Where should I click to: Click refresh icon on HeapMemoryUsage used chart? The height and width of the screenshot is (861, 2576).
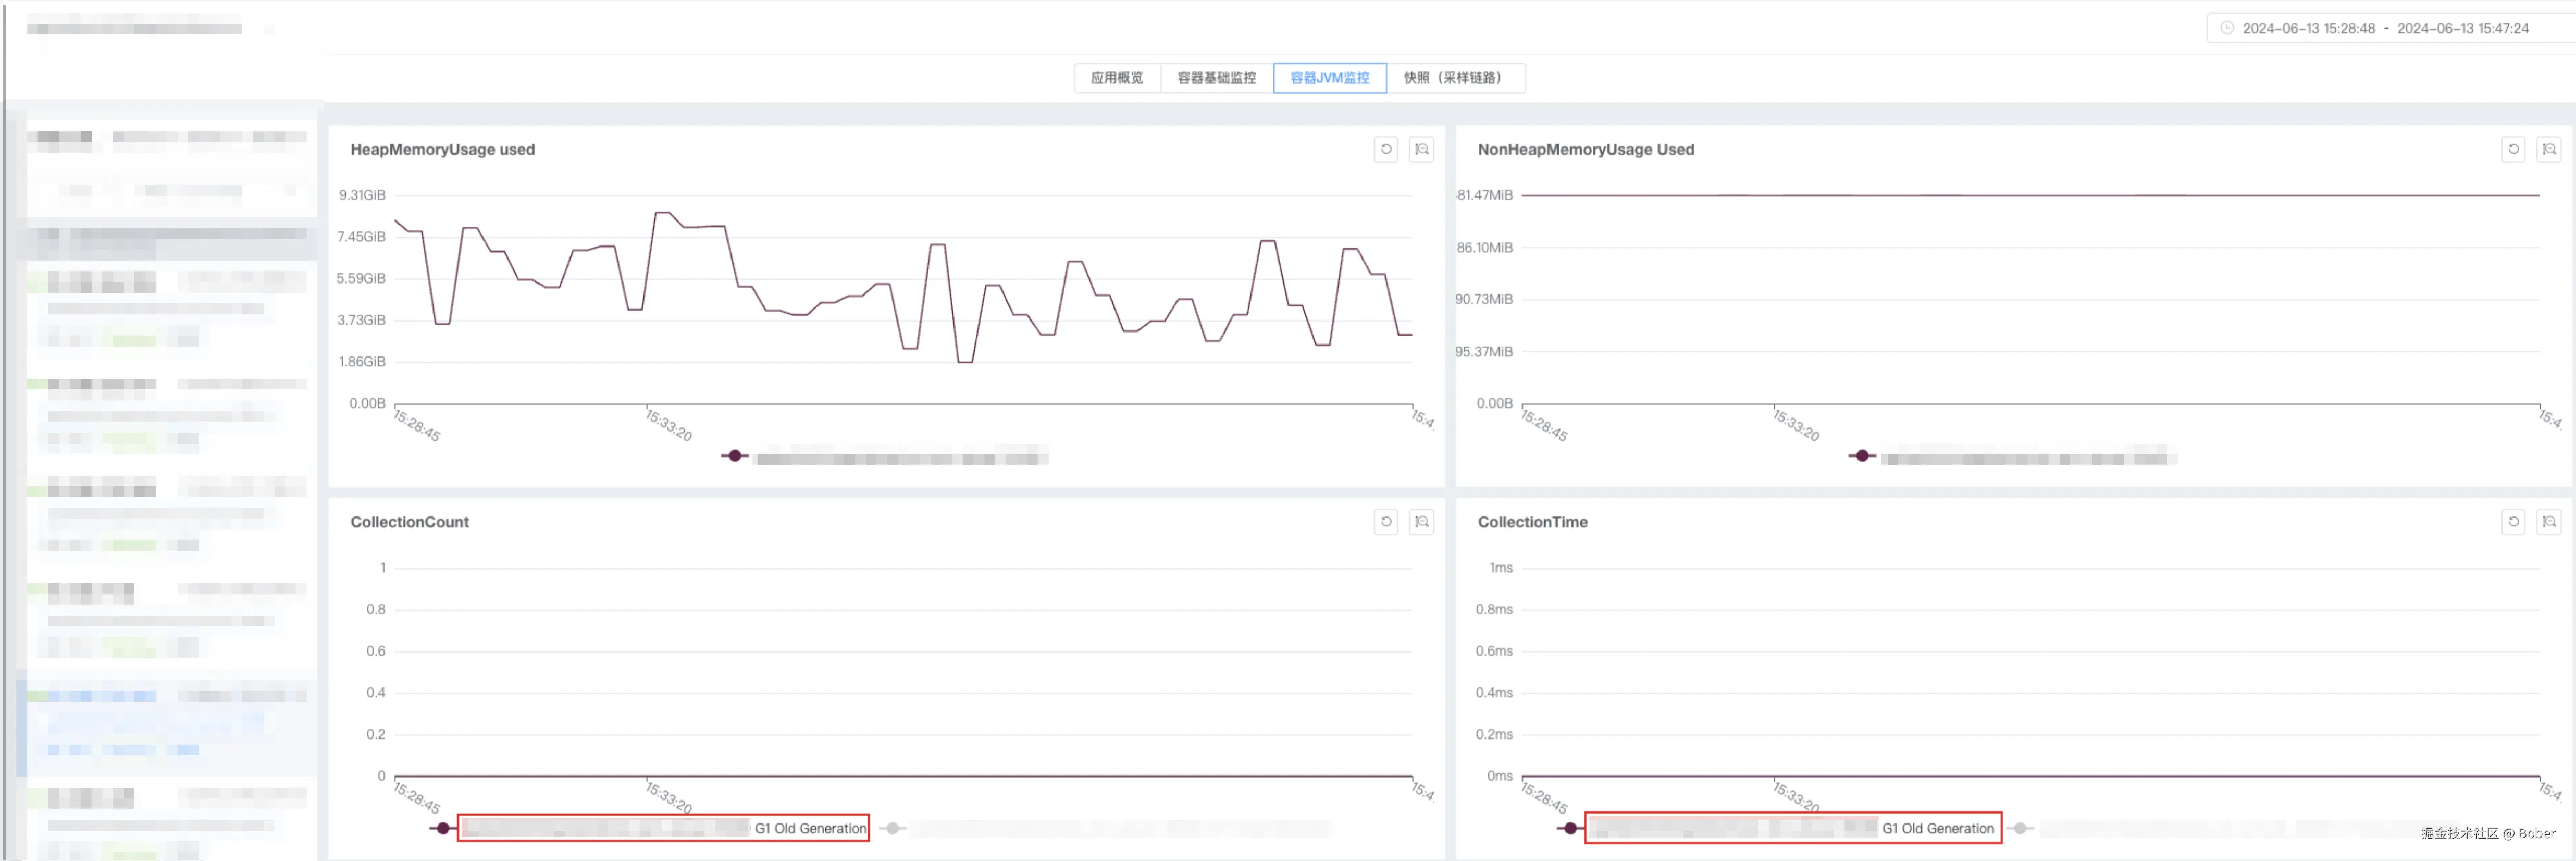[x=1385, y=150]
